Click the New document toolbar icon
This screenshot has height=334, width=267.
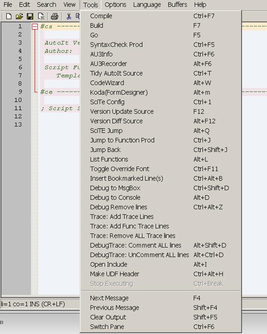(x=9, y=16)
